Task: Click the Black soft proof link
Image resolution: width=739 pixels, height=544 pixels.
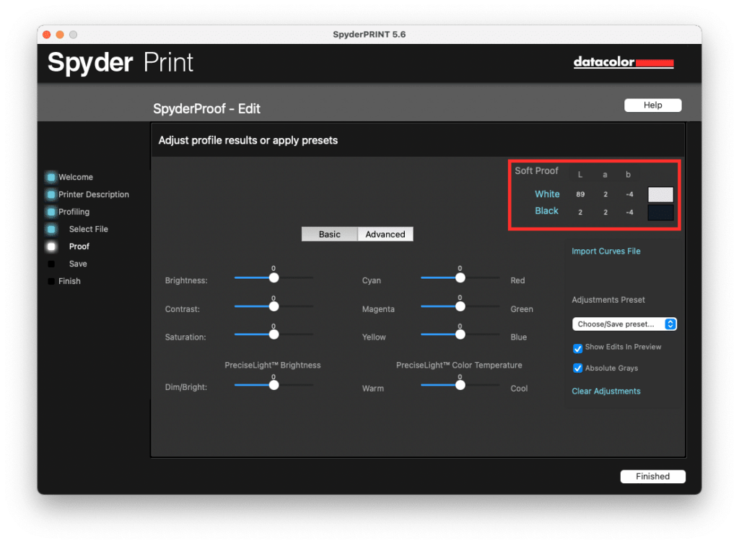Action: [547, 211]
